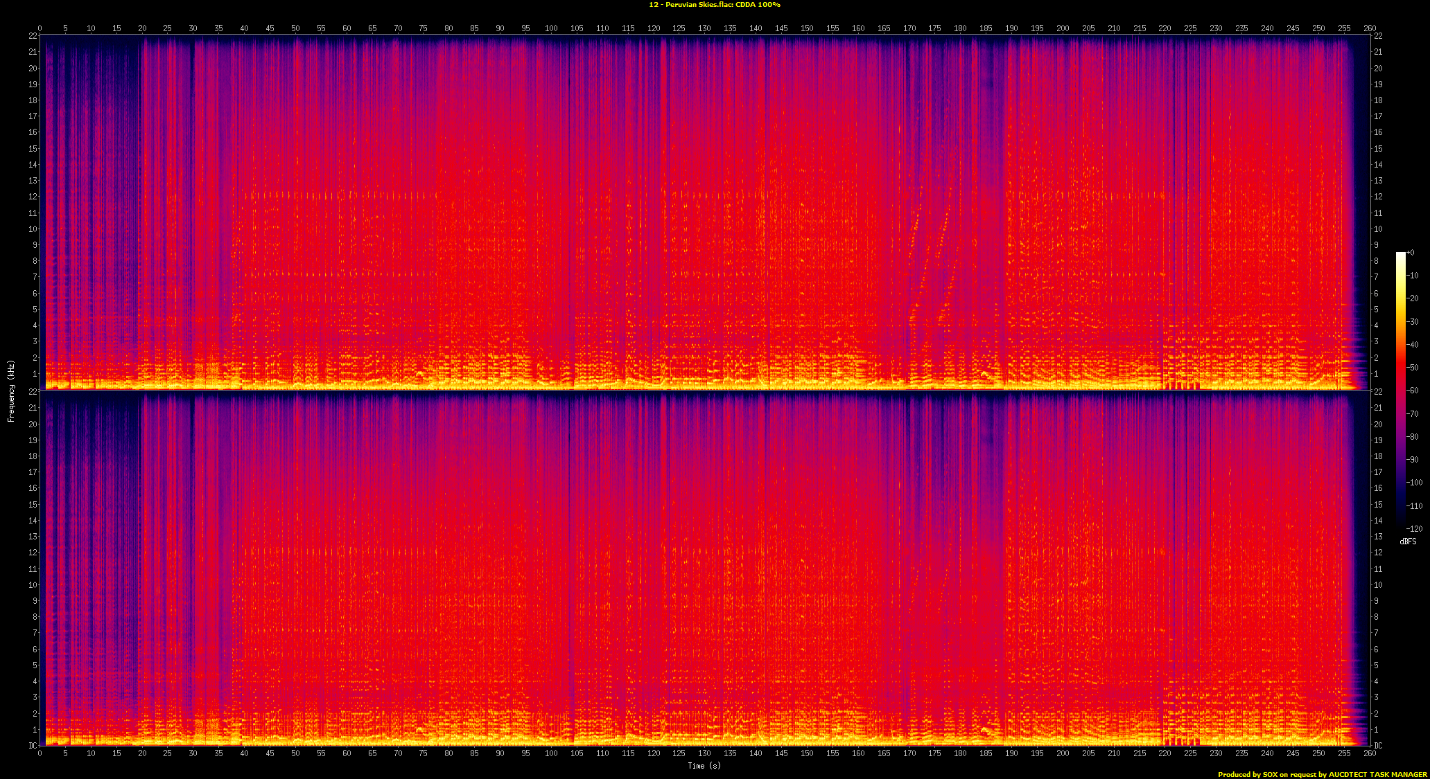The width and height of the screenshot is (1430, 779).
Task: Select the 260 mark on bottom time axis
Action: [1370, 753]
